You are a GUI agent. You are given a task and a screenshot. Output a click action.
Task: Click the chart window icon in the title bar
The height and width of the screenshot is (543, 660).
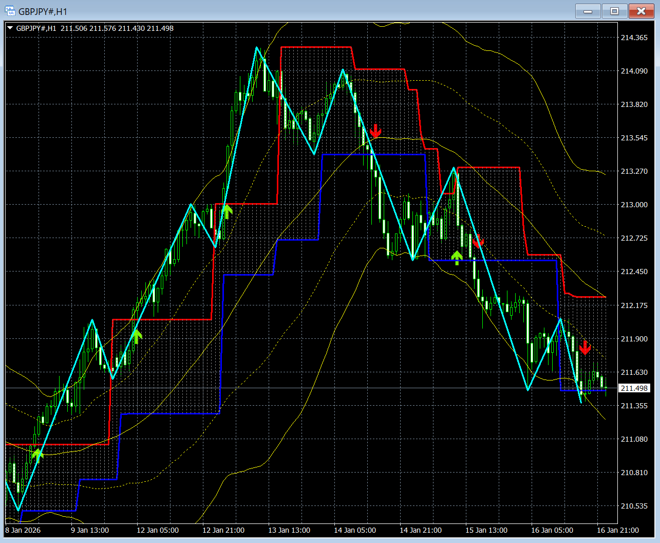point(10,11)
